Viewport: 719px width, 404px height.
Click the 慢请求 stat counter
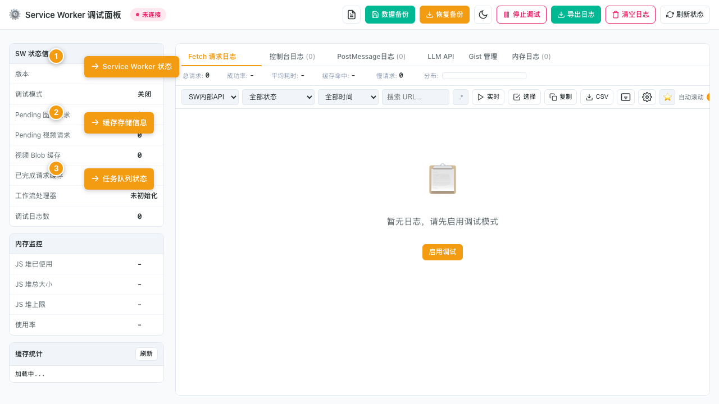[x=390, y=75]
